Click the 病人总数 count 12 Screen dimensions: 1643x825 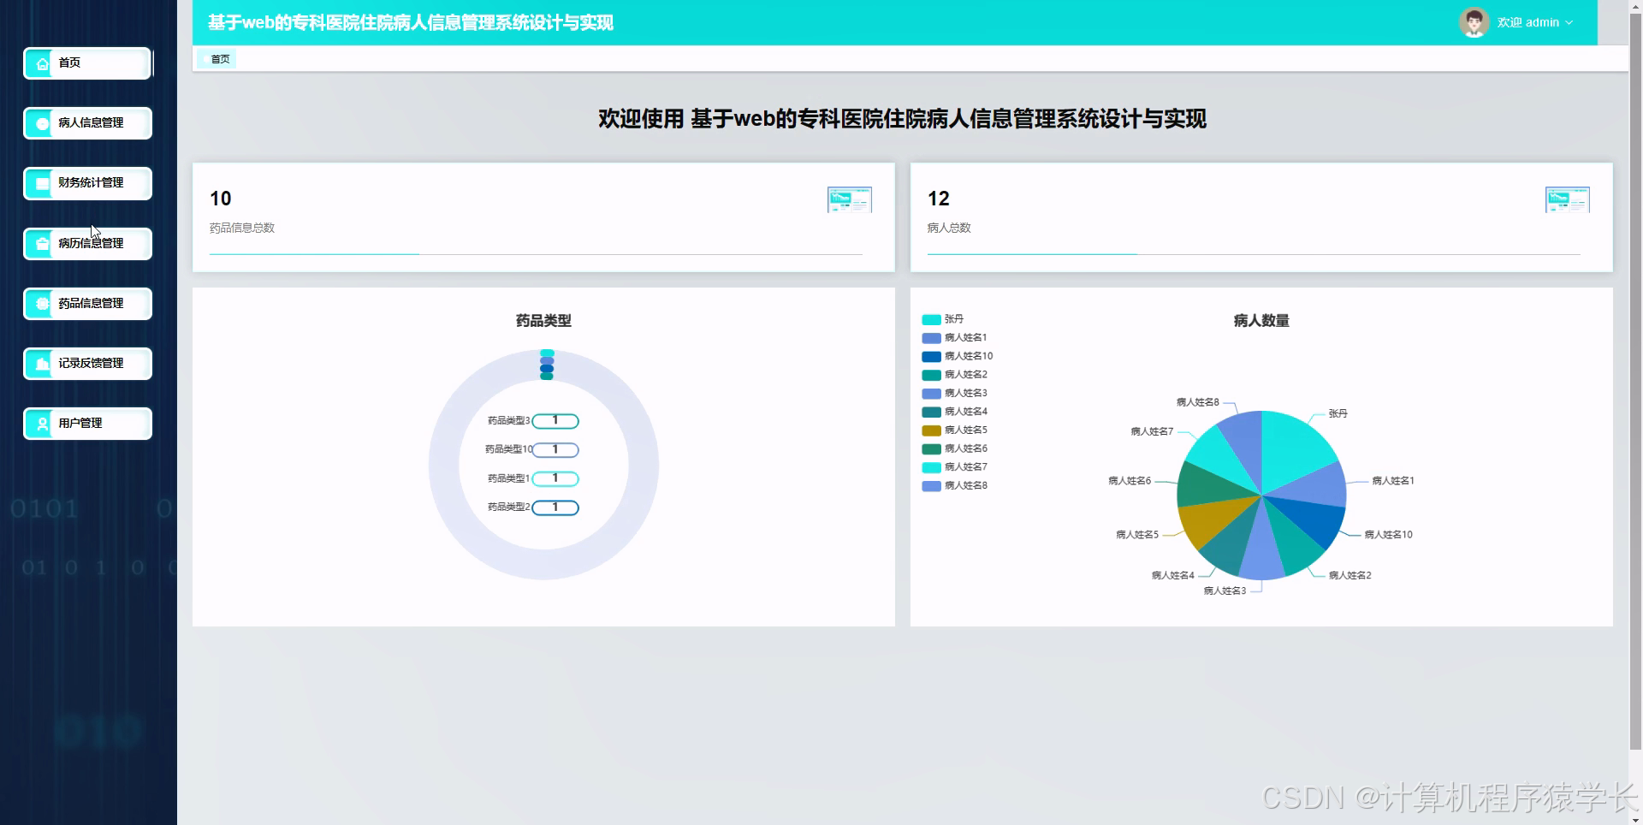pyautogui.click(x=939, y=199)
